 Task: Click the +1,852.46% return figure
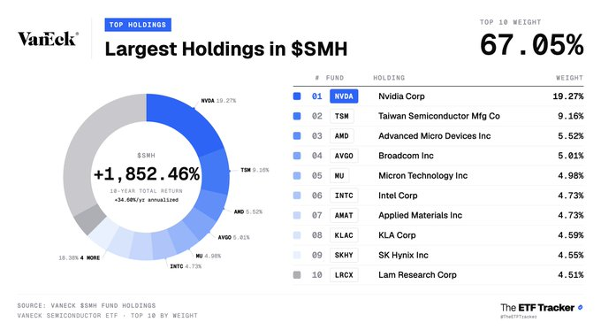pyautogui.click(x=147, y=174)
